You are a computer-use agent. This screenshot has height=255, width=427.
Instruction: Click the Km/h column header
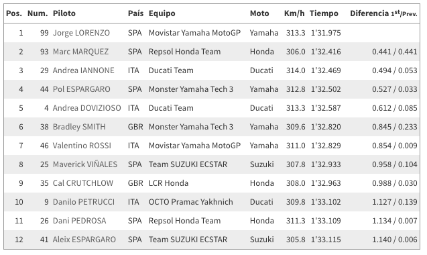[x=294, y=13]
